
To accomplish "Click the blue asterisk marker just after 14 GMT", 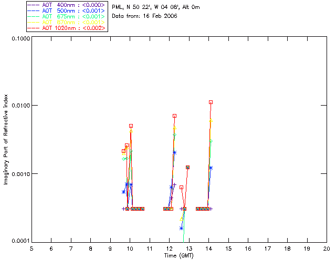I will [x=211, y=168].
